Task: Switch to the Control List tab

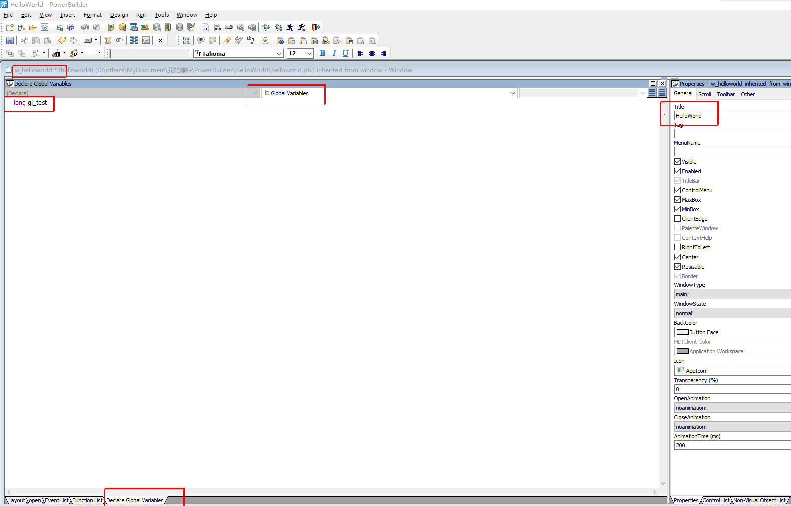Action: pyautogui.click(x=716, y=500)
